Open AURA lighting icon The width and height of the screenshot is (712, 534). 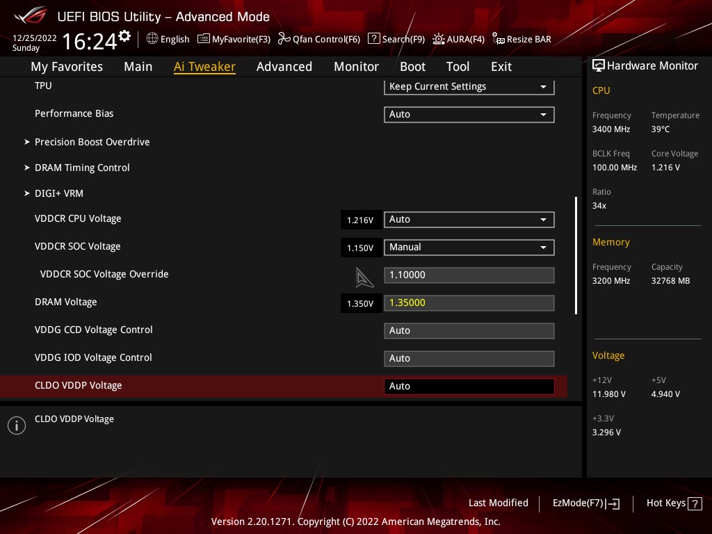point(438,39)
